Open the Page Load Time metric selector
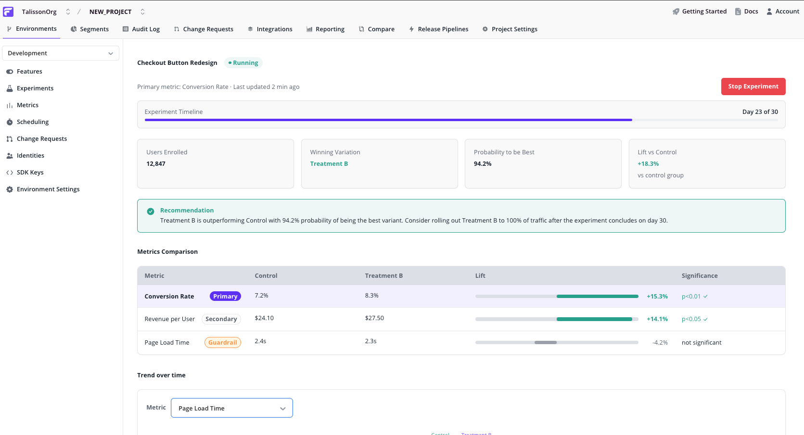The image size is (804, 435). point(231,408)
